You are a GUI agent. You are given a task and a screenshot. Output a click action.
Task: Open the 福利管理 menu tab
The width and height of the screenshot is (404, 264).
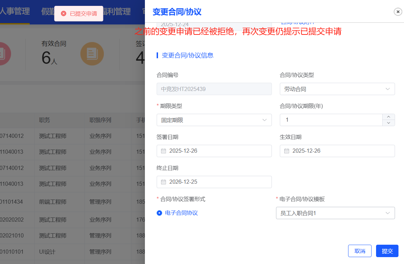(x=116, y=12)
